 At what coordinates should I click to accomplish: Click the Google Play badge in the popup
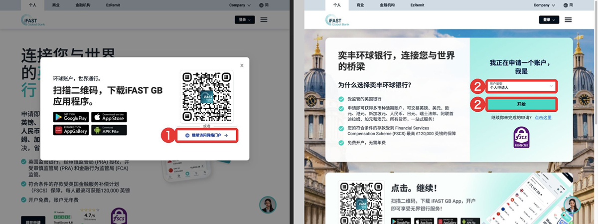[x=71, y=117]
